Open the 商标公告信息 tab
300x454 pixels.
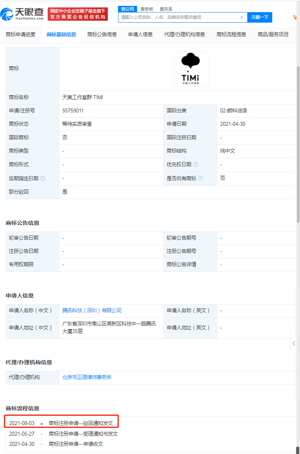(102, 35)
